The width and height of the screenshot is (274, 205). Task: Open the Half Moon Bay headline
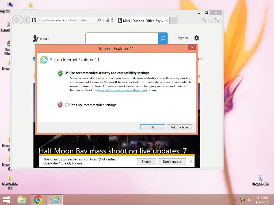[x=113, y=151]
